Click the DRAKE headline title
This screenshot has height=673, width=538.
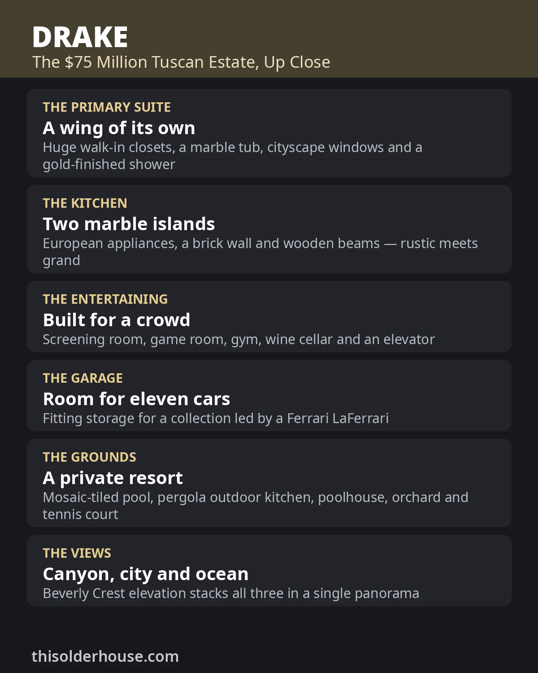pyautogui.click(x=80, y=37)
